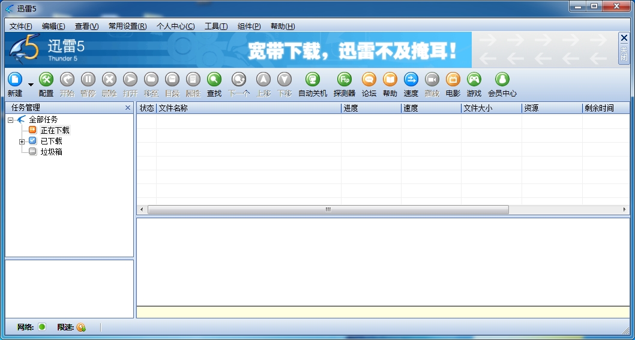Screen dimensions: 635x340
Task: Click the horizontal scrollbar right arrow
Action: [625, 210]
